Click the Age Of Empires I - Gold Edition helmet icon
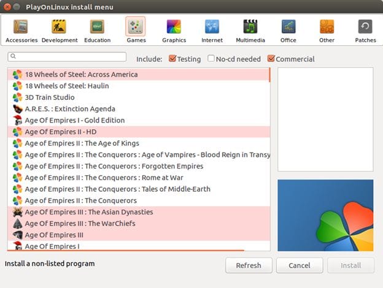Screen dimensions: 383x288 tap(17, 121)
